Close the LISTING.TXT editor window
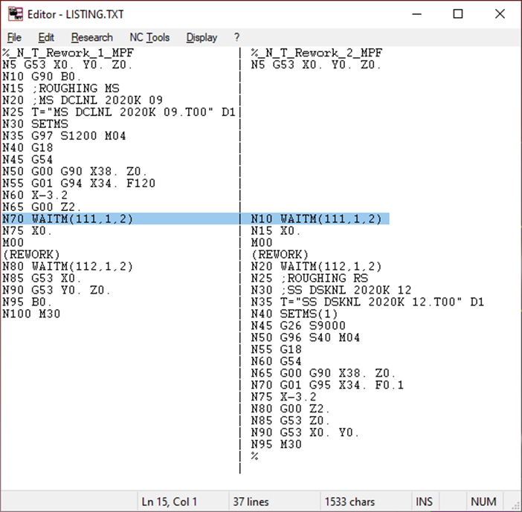 (x=500, y=14)
